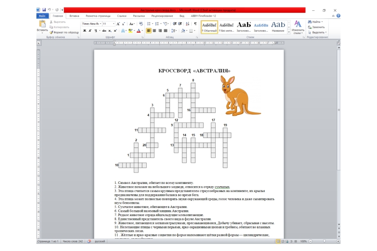The width and height of the screenshot is (377, 251).
Task: Center align the text
Action: pos(154,31)
